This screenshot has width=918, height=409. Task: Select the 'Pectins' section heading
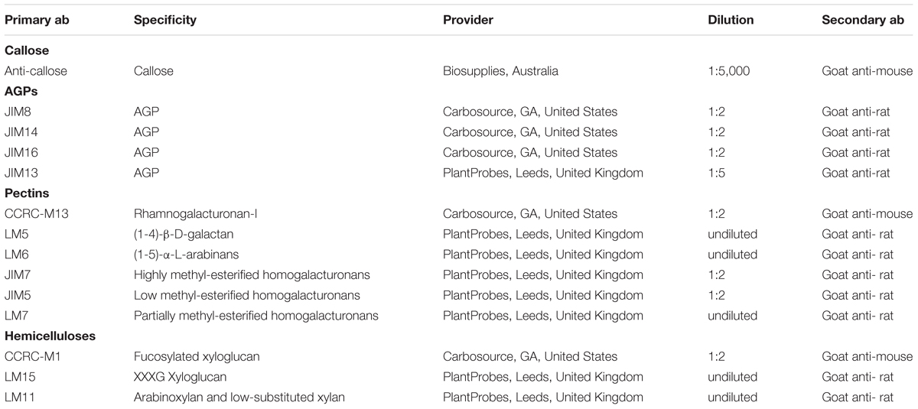[26, 193]
